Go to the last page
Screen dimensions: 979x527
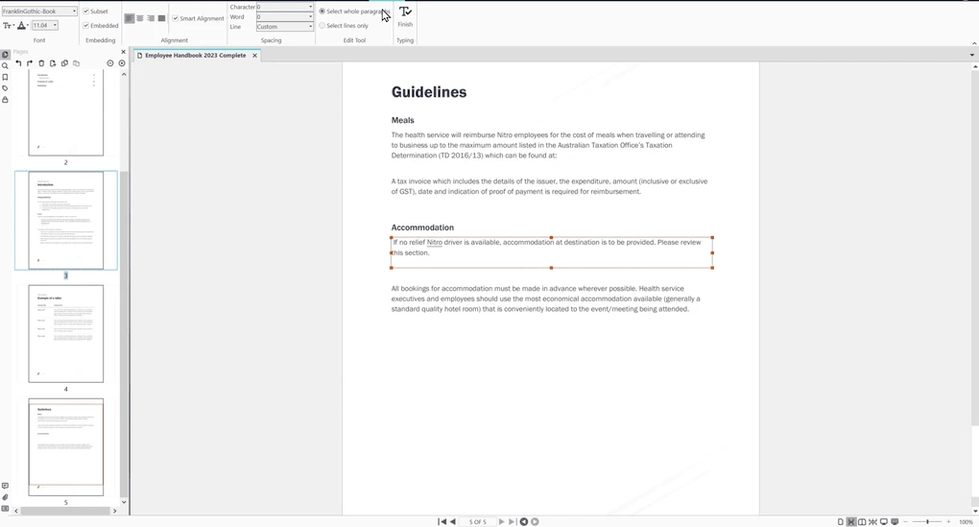tap(512, 521)
